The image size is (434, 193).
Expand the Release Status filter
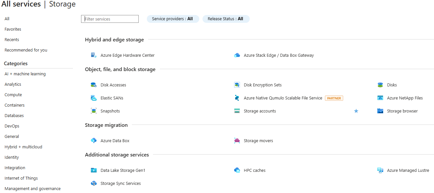[226, 19]
